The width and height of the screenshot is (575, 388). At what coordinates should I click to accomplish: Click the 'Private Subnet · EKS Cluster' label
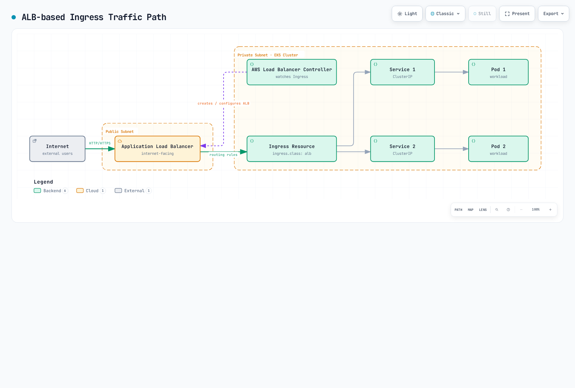tap(268, 55)
